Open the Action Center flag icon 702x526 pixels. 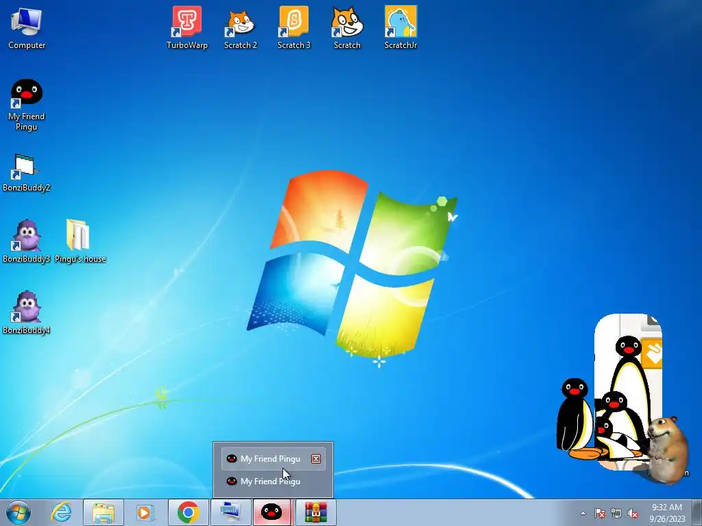600,514
